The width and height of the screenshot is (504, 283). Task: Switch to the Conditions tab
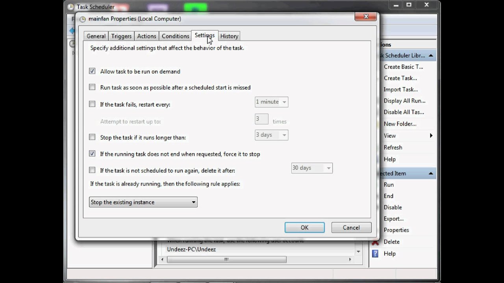175,36
